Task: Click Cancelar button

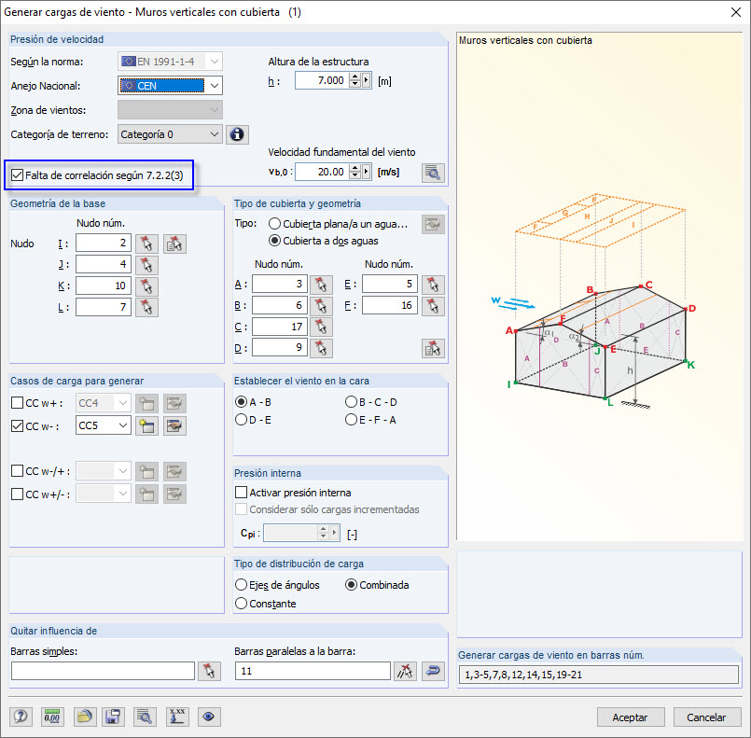Action: (707, 717)
